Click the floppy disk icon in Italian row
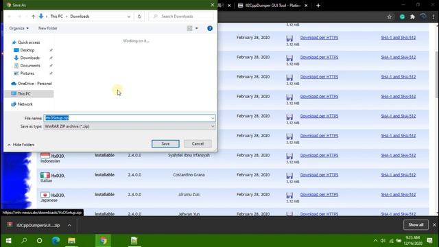Image resolution: width=439 pixels, height=247 pixels. pos(289,176)
